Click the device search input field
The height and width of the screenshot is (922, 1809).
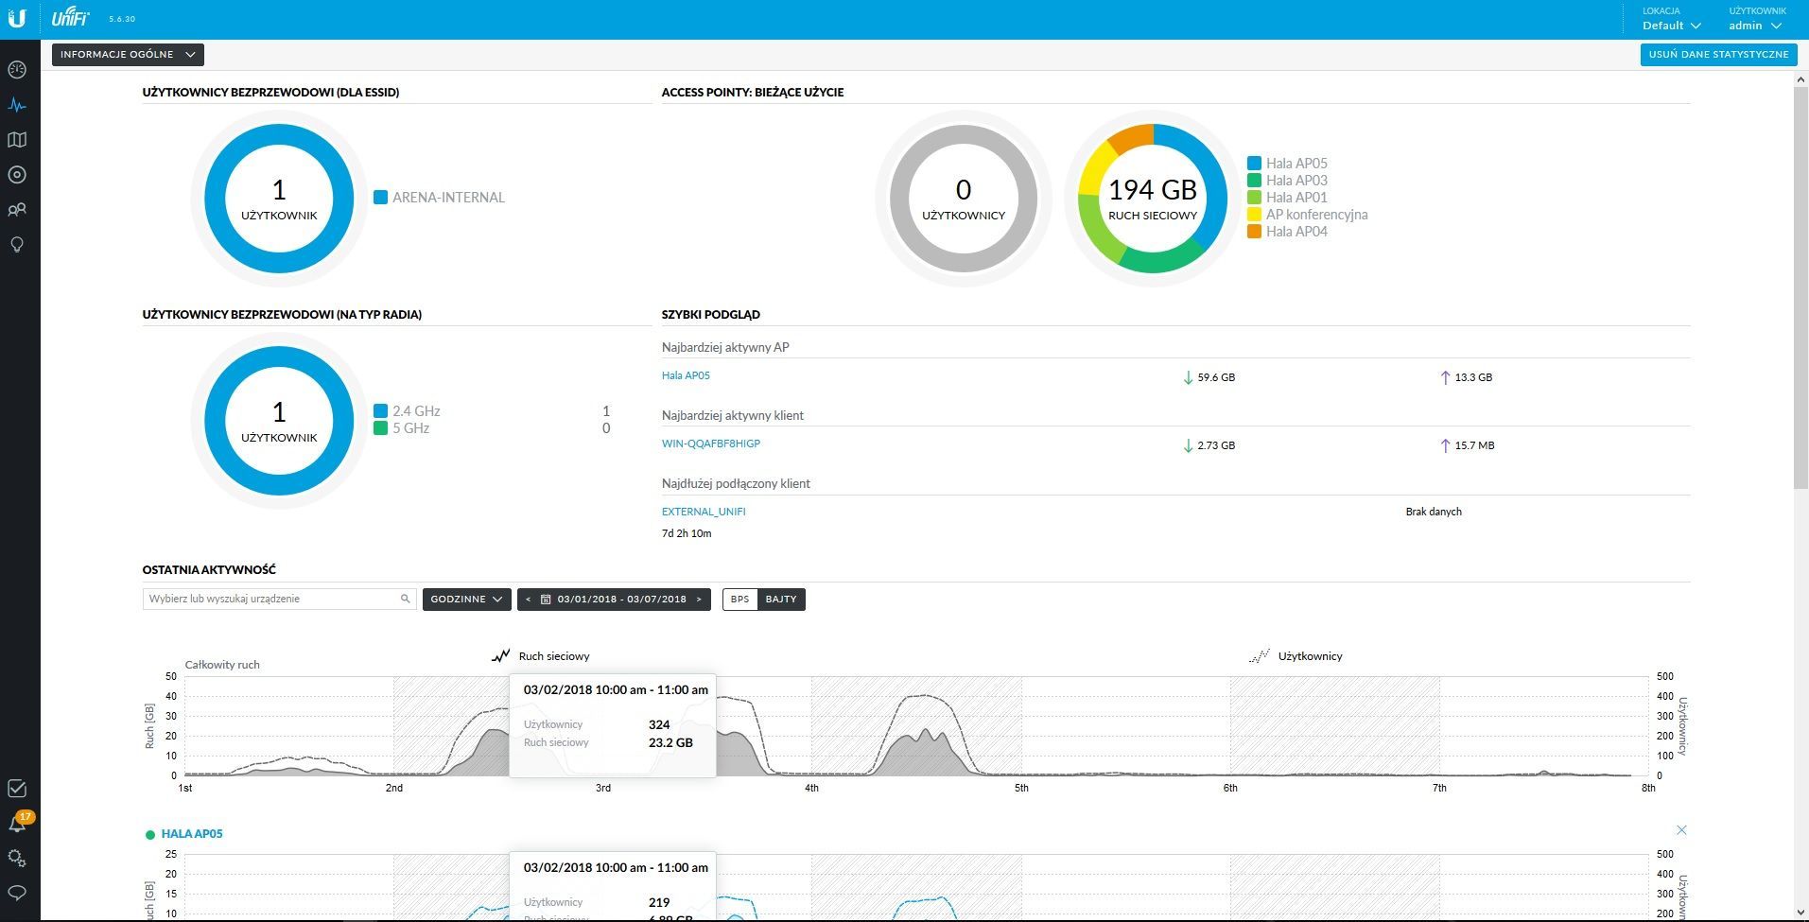[x=272, y=599]
